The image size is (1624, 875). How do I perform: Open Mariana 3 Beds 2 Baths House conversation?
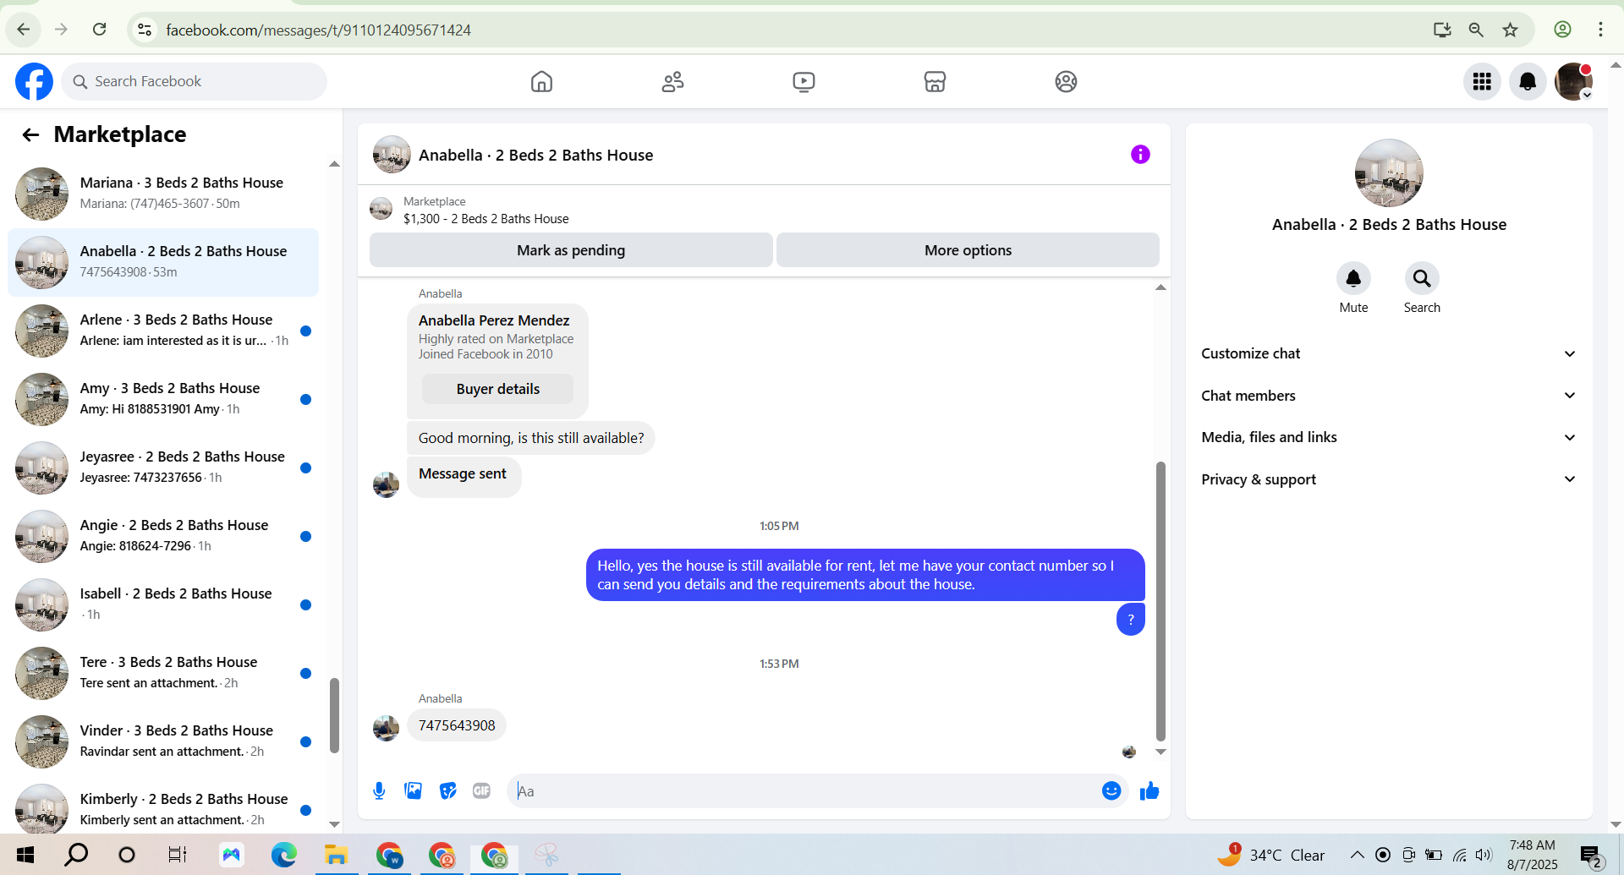click(x=163, y=194)
